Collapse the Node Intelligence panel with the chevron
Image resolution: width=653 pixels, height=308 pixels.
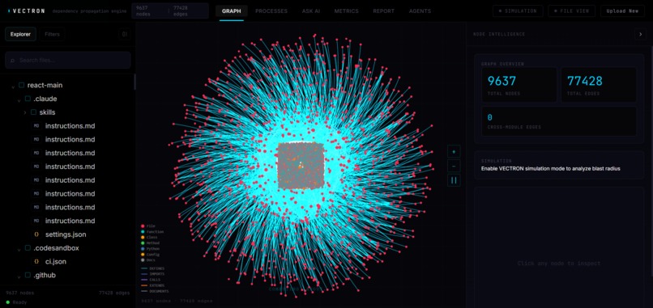[x=640, y=34]
